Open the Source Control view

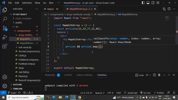click(x=5, y=28)
